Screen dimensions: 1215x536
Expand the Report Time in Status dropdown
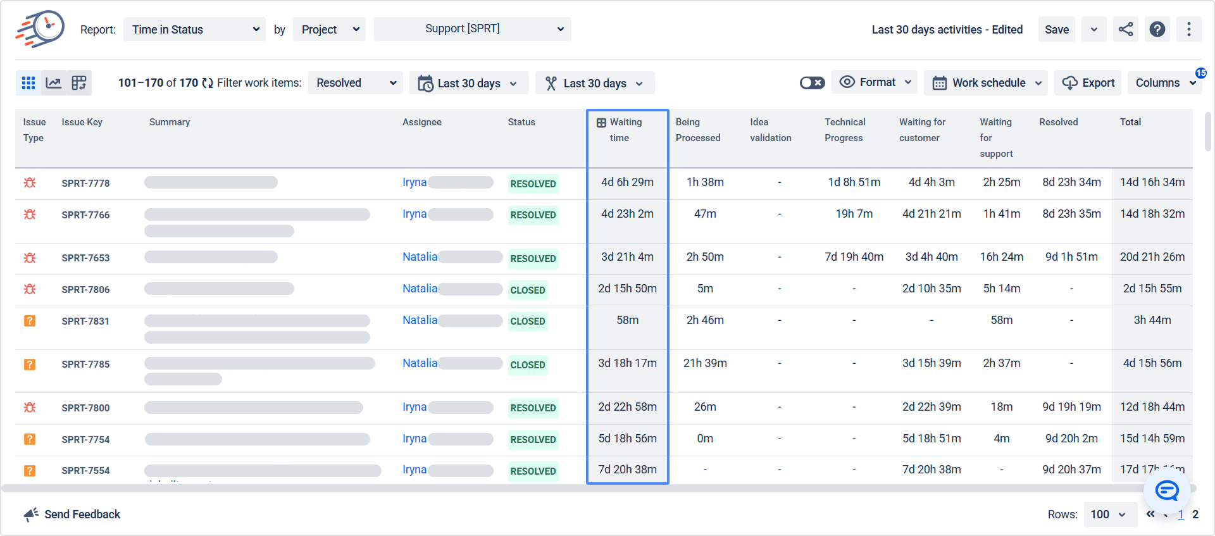[x=194, y=29]
